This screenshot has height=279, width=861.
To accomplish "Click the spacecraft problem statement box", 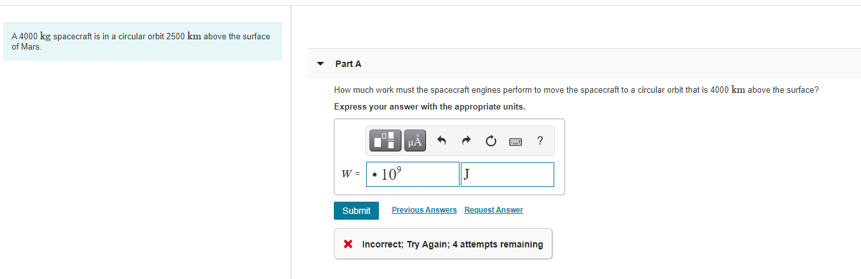I will [142, 41].
